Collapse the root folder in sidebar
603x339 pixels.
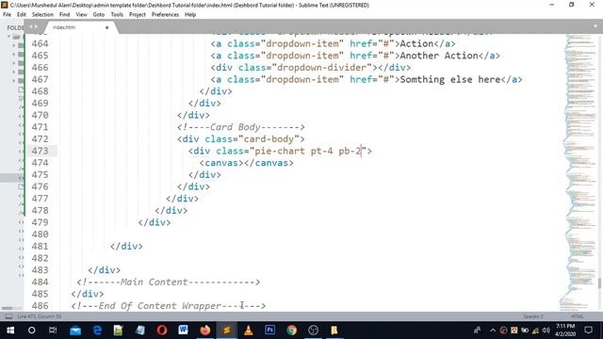pyautogui.click(x=8, y=37)
